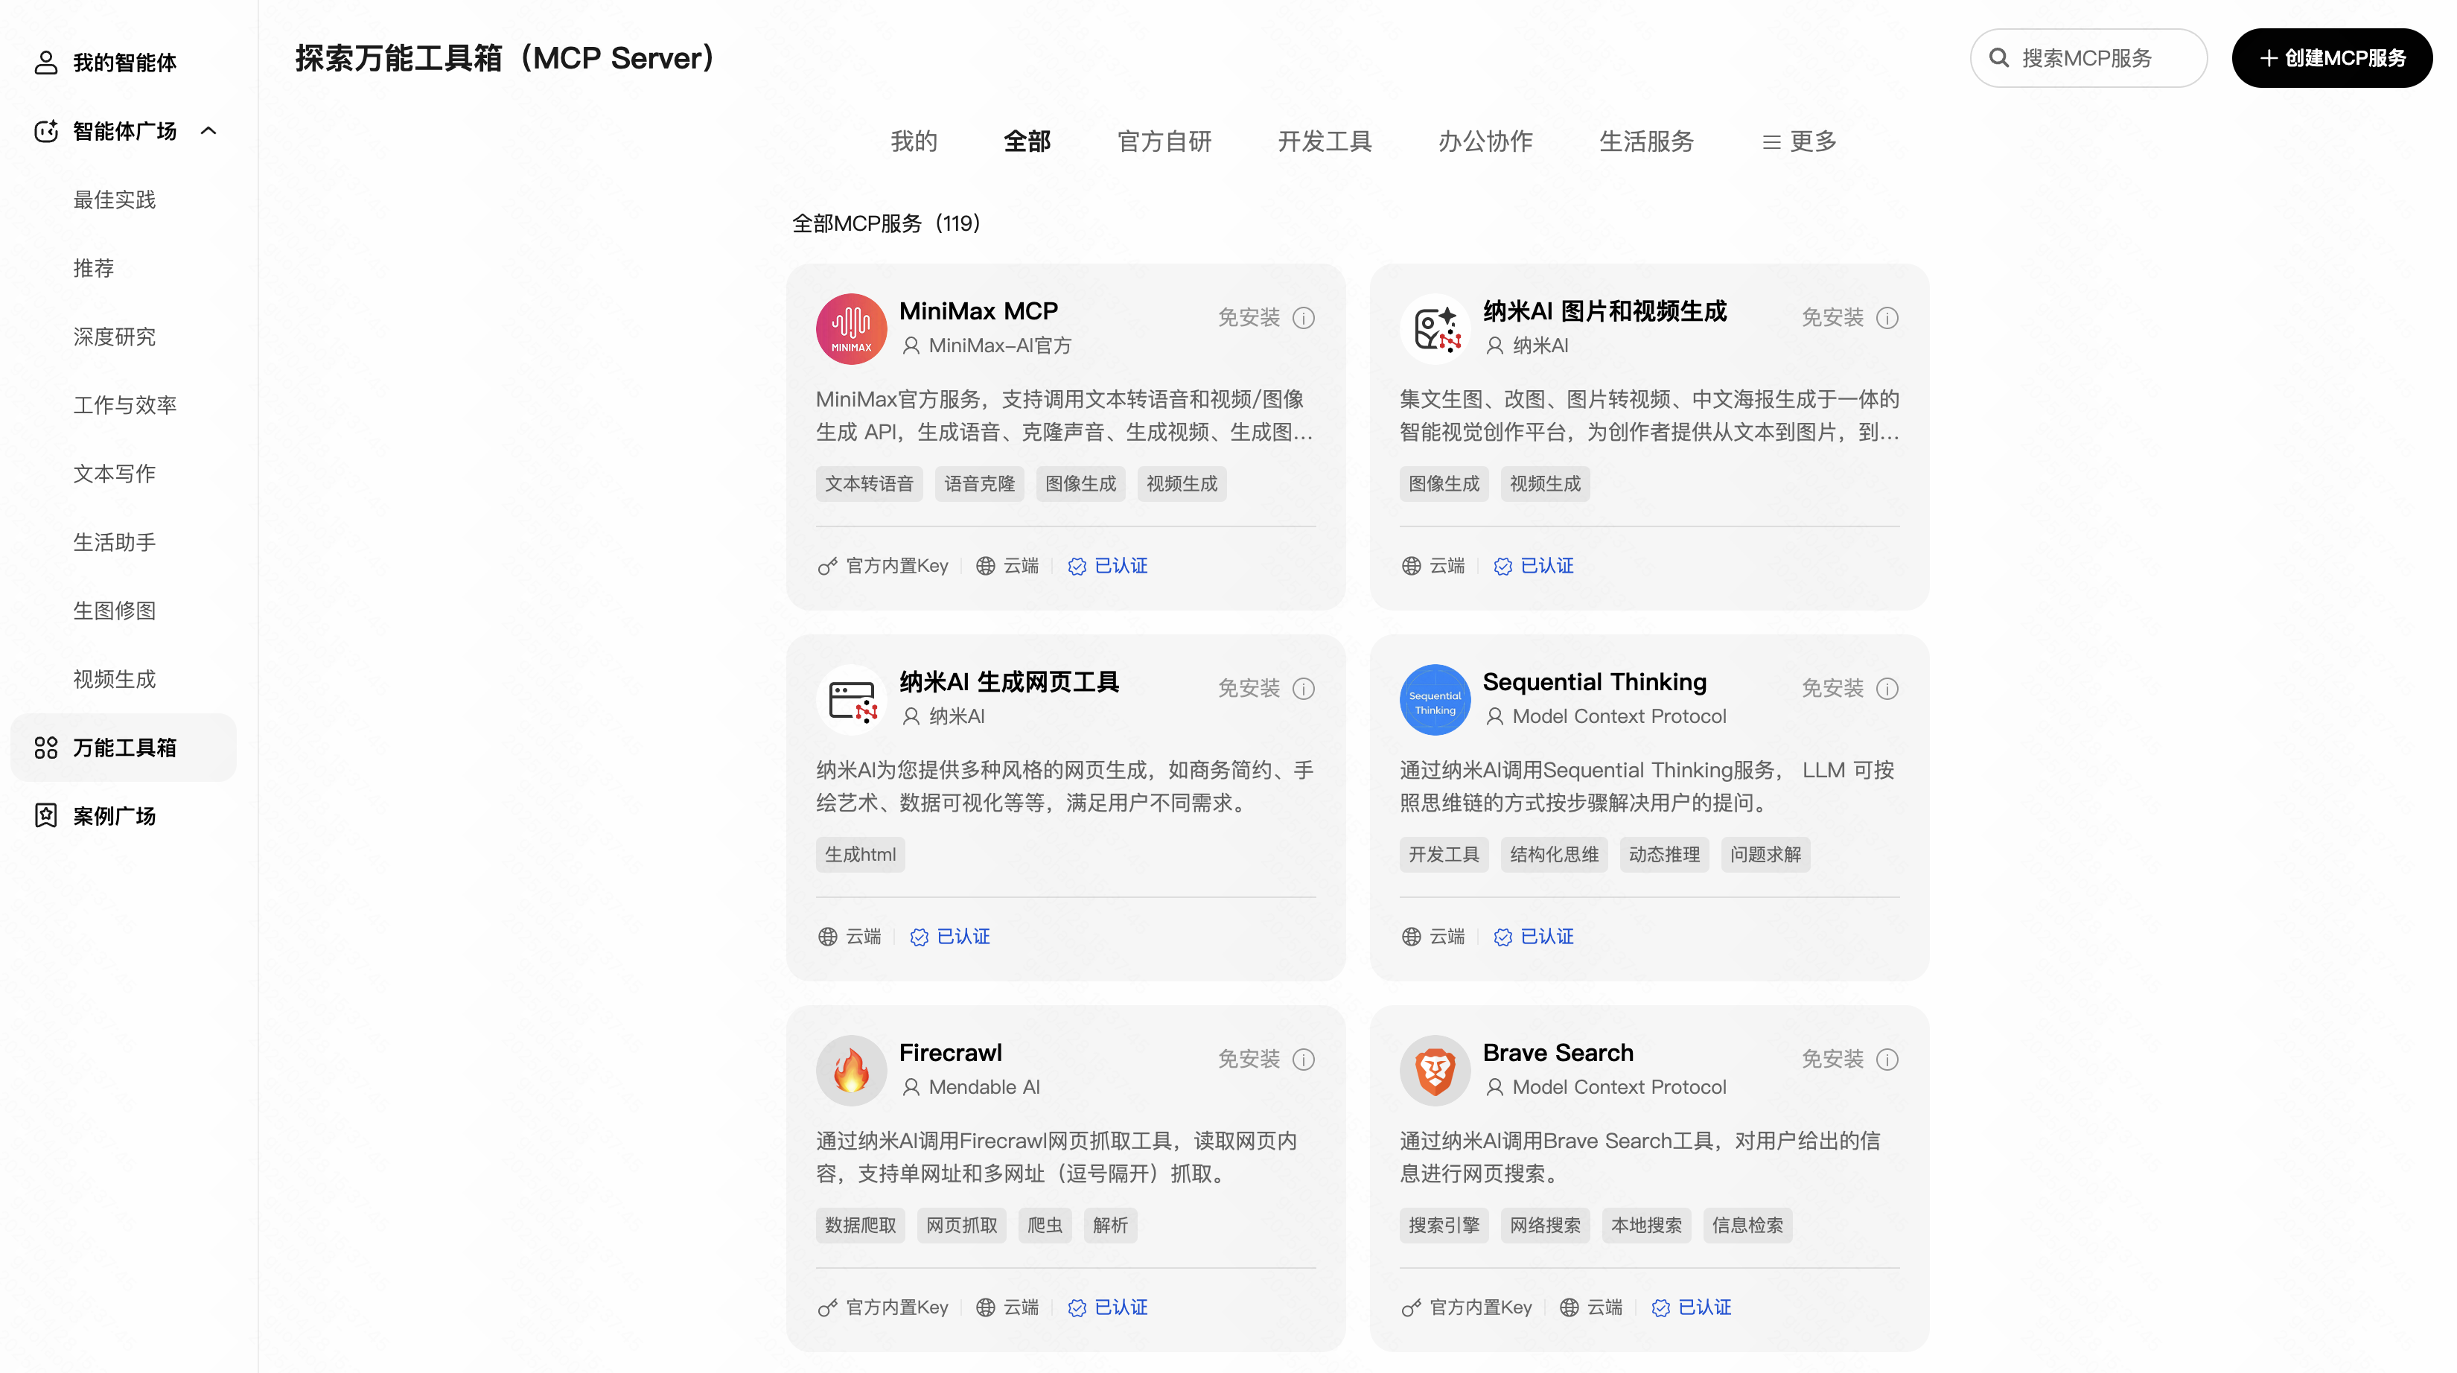
Task: Open info icon on Sequential Thinking card
Action: pos(1887,689)
